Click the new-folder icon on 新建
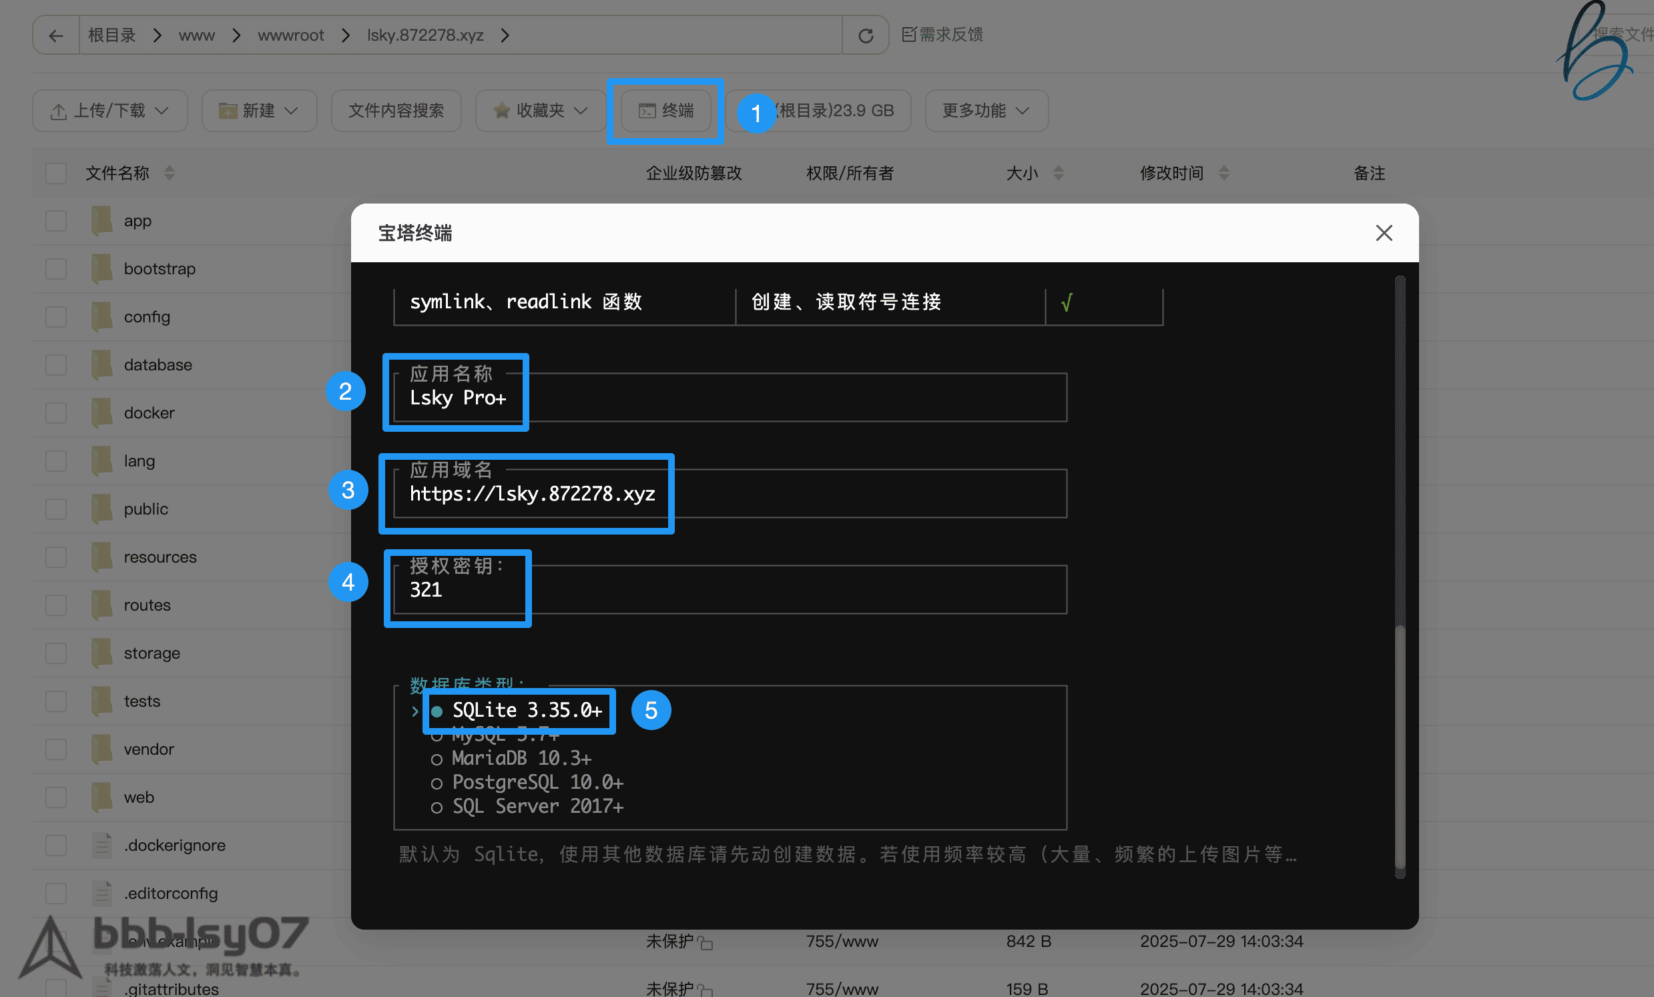1654x997 pixels. pyautogui.click(x=228, y=111)
